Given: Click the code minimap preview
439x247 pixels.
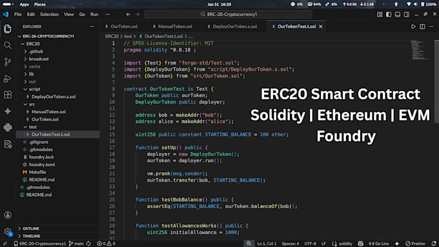Looking at the screenshot, I should pyautogui.click(x=420, y=50).
